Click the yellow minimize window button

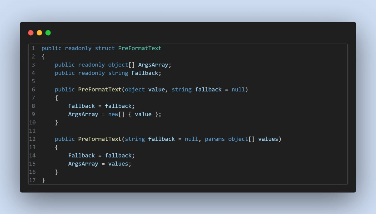pos(39,33)
